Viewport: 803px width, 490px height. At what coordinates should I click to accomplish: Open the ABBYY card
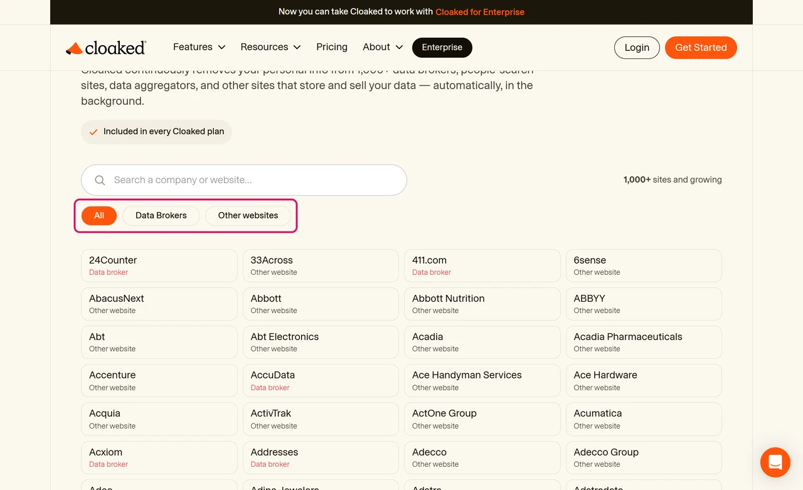644,304
